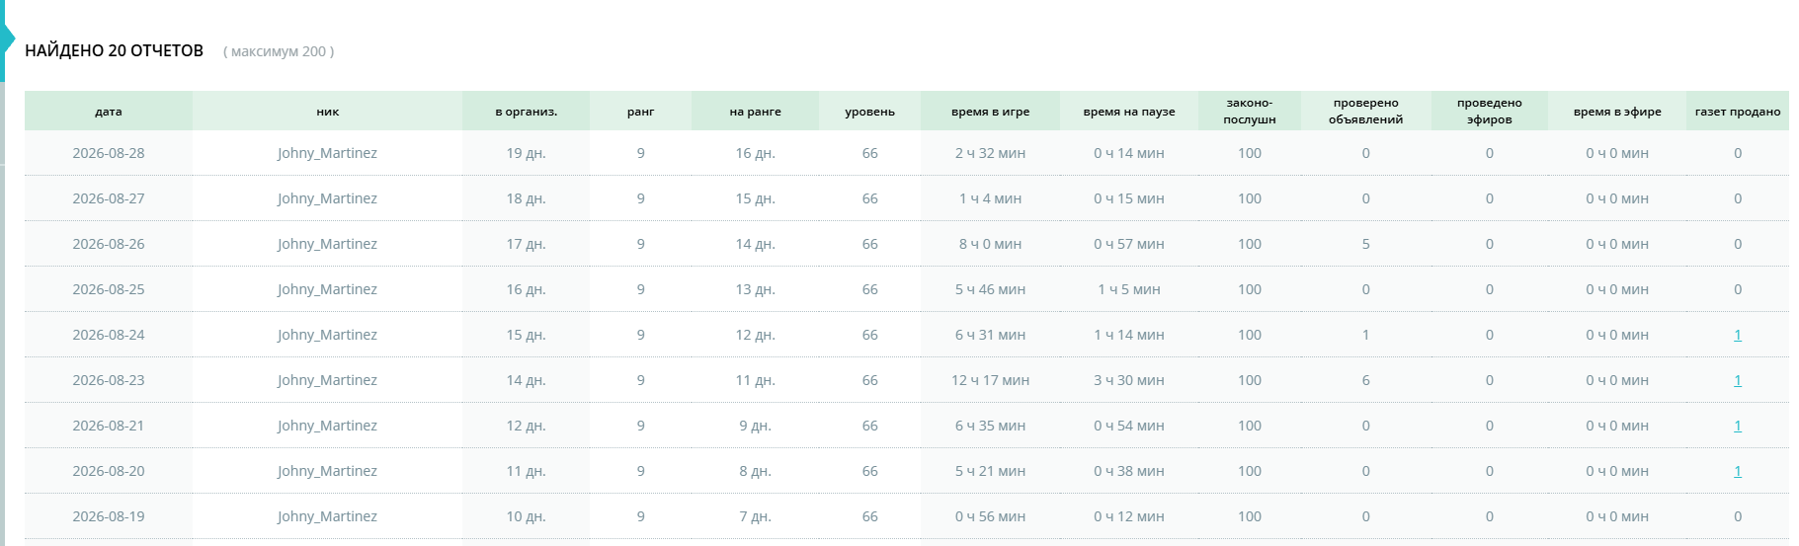The width and height of the screenshot is (1799, 546).
Task: Click law-abiding value 100 for 2026-08-21
Action: coord(1250,426)
